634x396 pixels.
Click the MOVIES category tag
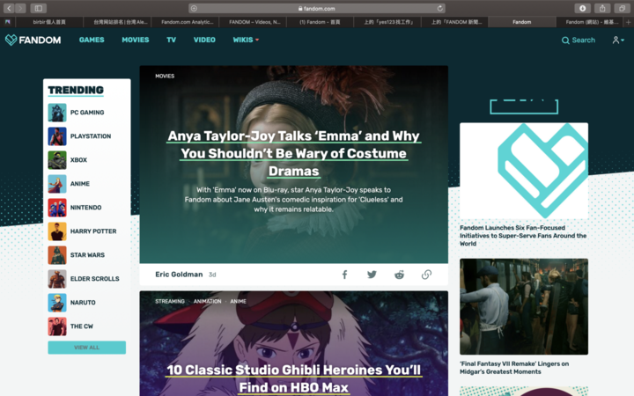point(165,76)
